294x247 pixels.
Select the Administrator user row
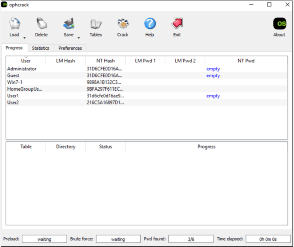22,69
